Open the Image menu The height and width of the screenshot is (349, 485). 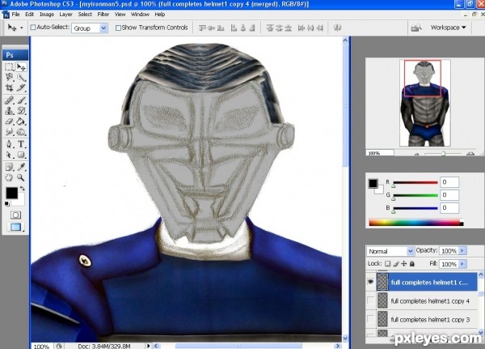47,15
